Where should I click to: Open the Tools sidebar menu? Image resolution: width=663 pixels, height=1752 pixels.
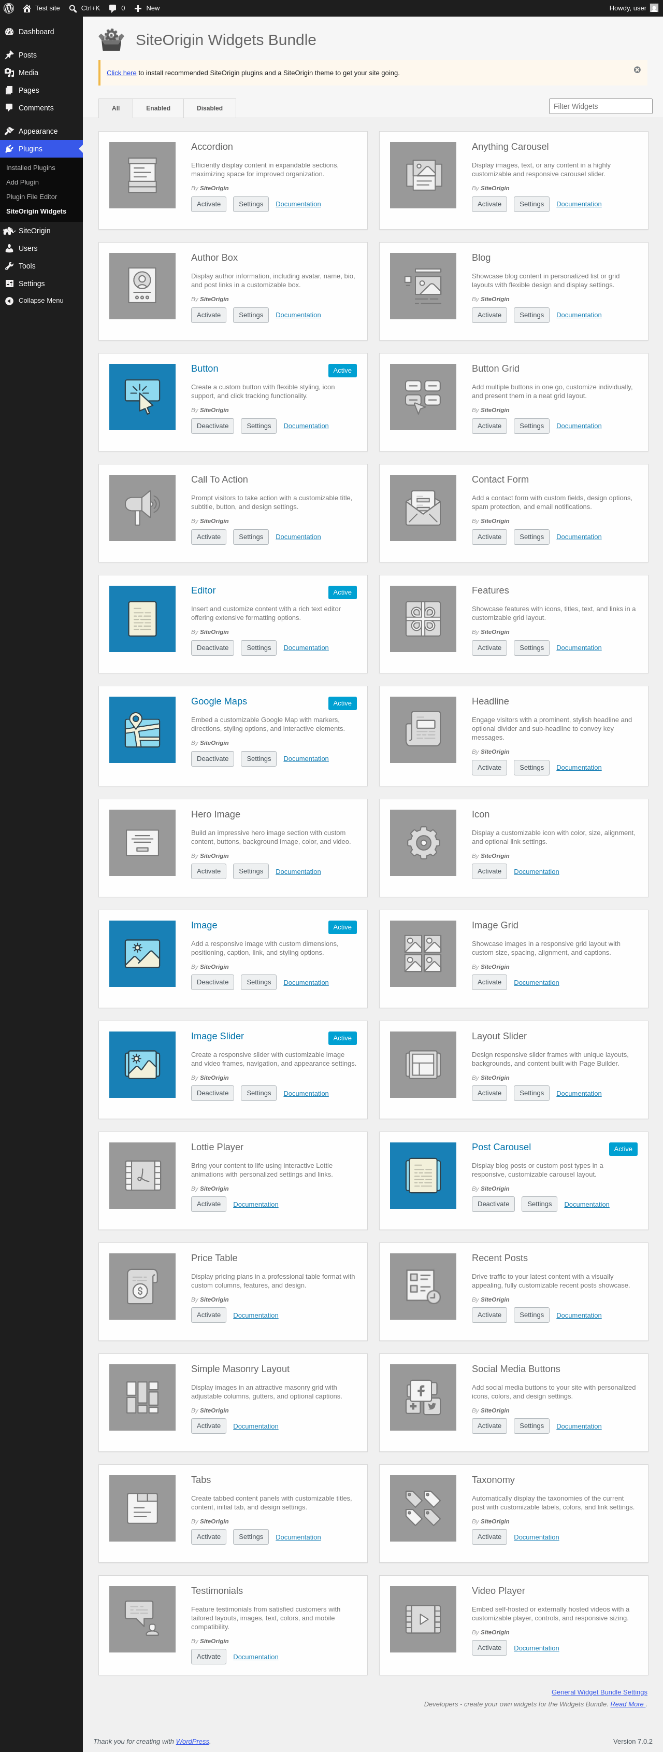click(x=41, y=265)
